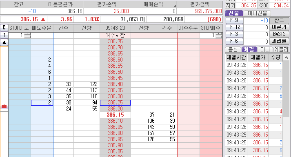Click the open interest value 288,059
This screenshot has height=157, width=291.
click(173, 19)
